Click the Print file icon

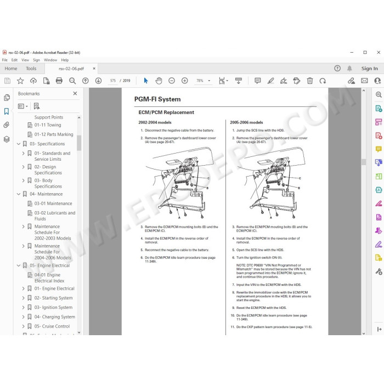(59, 81)
